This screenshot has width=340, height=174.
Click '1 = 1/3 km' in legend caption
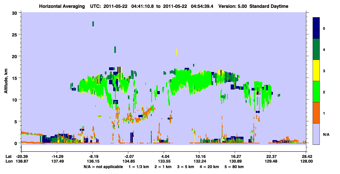tap(139, 167)
